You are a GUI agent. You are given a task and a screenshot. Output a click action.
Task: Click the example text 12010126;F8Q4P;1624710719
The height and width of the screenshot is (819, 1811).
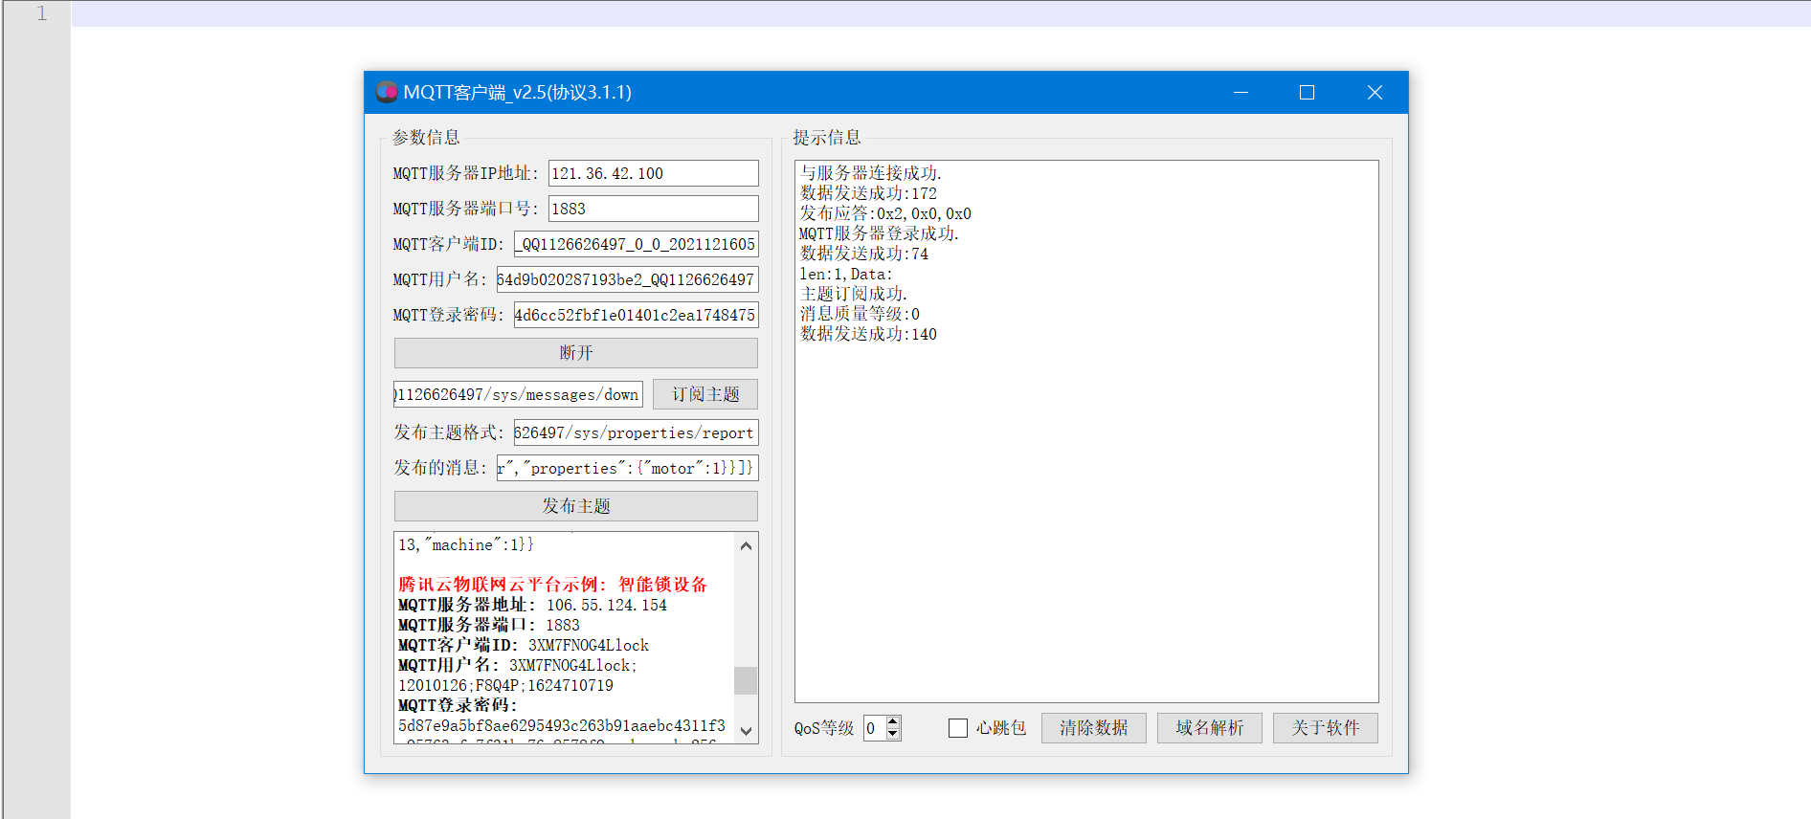coord(505,685)
